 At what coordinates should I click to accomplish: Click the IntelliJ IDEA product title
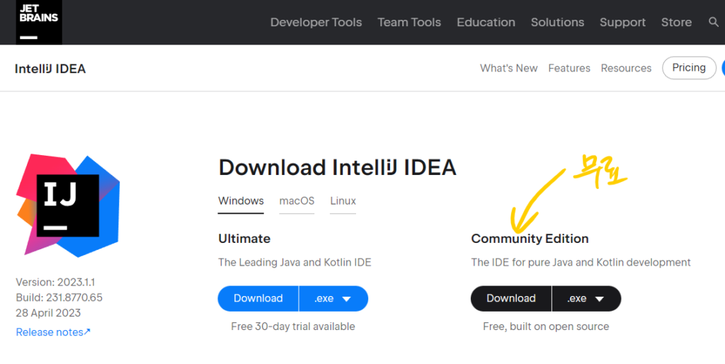point(50,69)
